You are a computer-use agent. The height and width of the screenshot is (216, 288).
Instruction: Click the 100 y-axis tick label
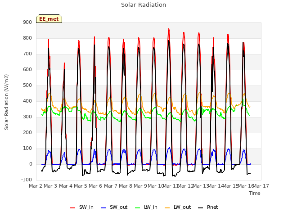[27, 148]
